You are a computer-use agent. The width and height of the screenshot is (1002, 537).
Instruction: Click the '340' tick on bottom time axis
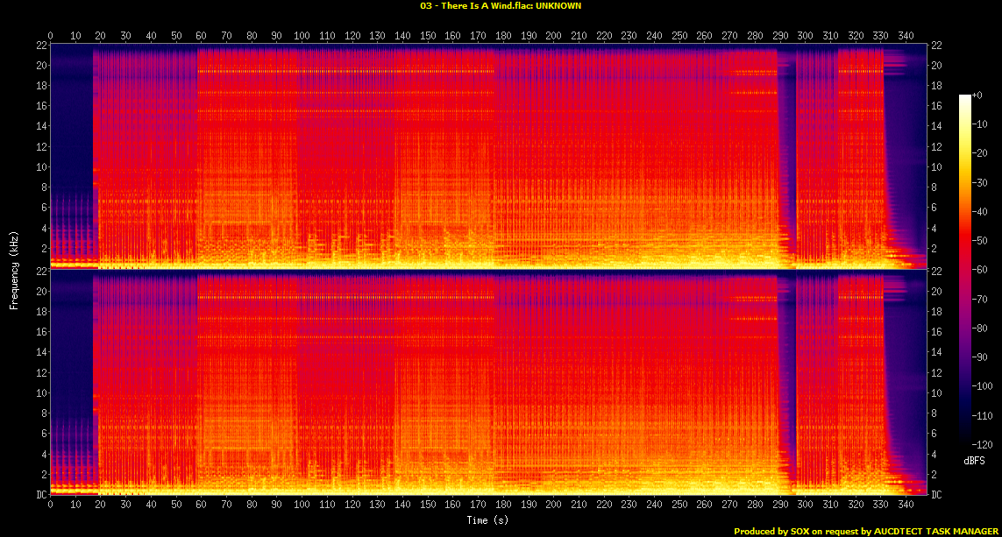tap(906, 506)
